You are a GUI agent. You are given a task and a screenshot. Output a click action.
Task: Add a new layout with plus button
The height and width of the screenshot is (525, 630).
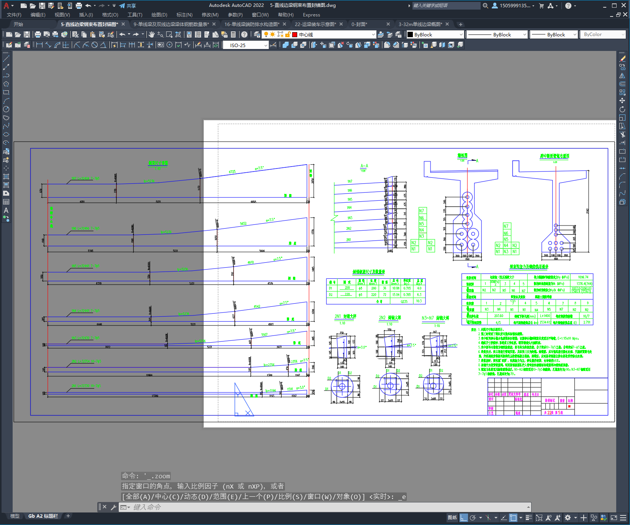click(68, 516)
